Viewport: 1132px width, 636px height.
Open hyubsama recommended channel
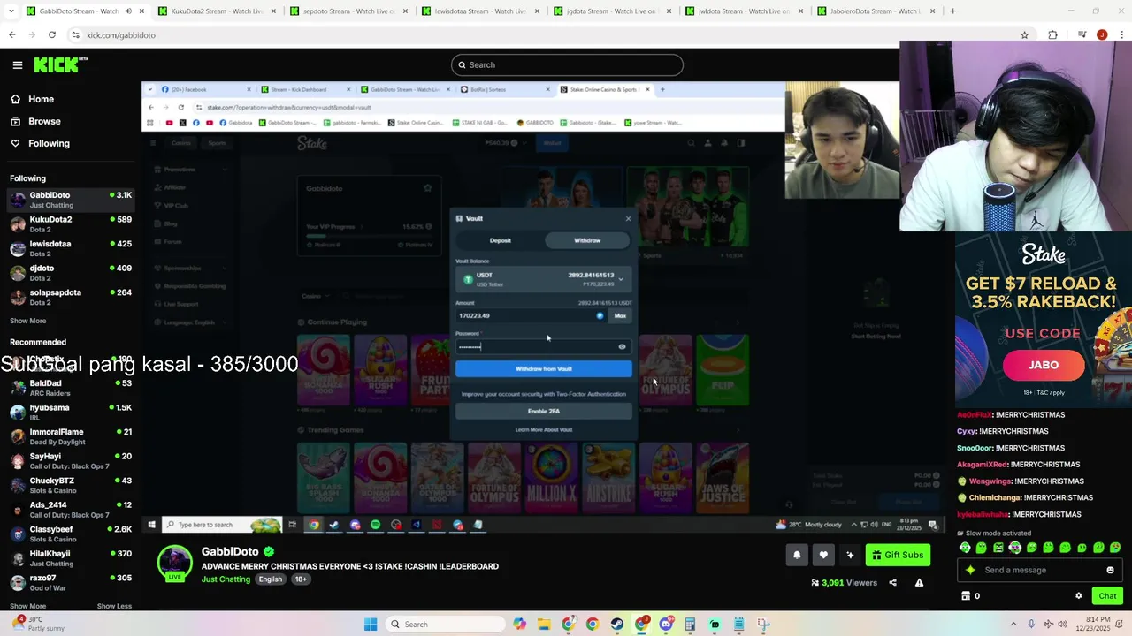[71, 413]
